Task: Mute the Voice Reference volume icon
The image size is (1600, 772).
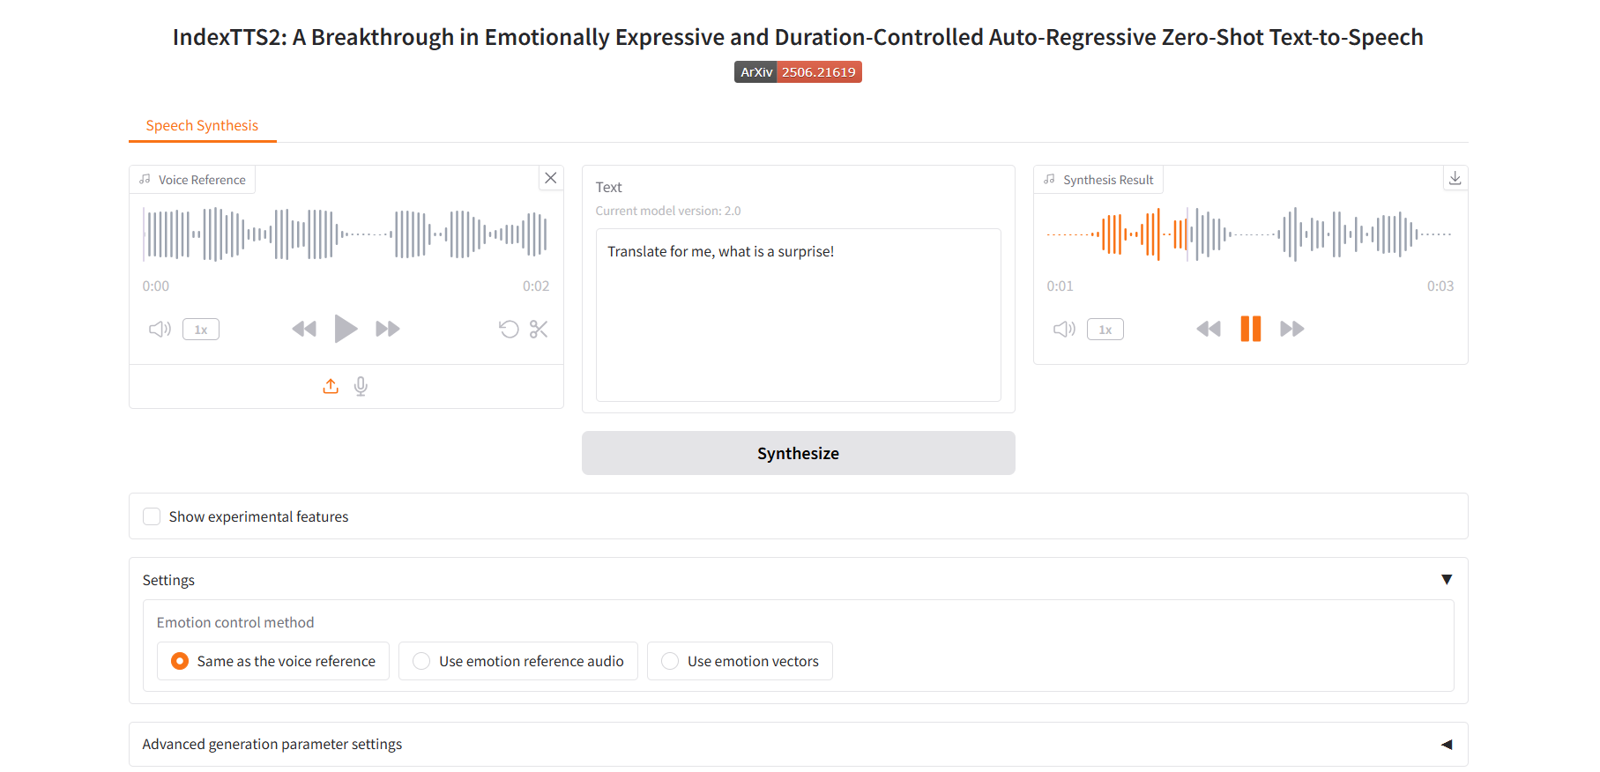Action: (160, 330)
